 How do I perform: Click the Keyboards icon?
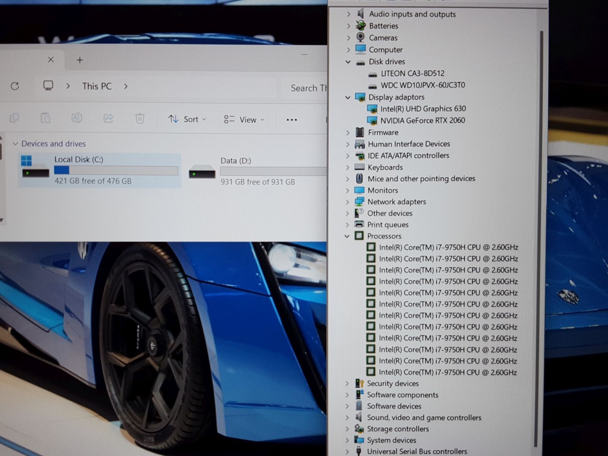pyautogui.click(x=359, y=167)
